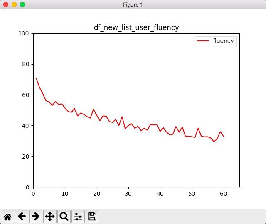Click the red line sample in the legend
The height and width of the screenshot is (224, 266).
pyautogui.click(x=203, y=41)
